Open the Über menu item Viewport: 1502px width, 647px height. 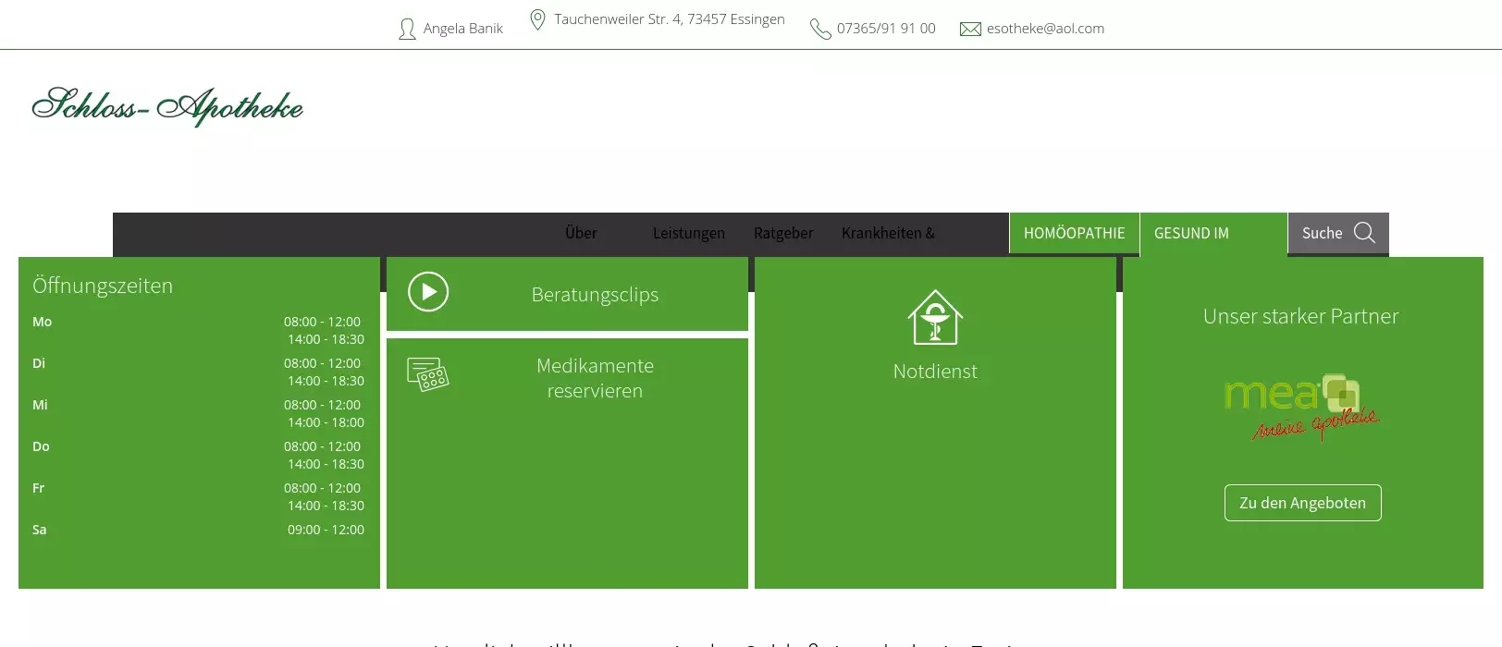point(581,233)
